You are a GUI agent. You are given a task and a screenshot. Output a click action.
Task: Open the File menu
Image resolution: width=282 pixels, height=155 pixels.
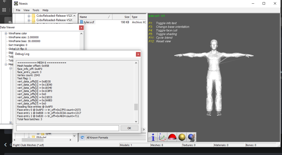point(18,10)
